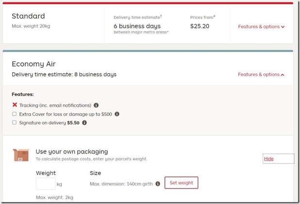The width and height of the screenshot is (300, 204).
Task: Select the Standard service heading
Action: coord(28,16)
